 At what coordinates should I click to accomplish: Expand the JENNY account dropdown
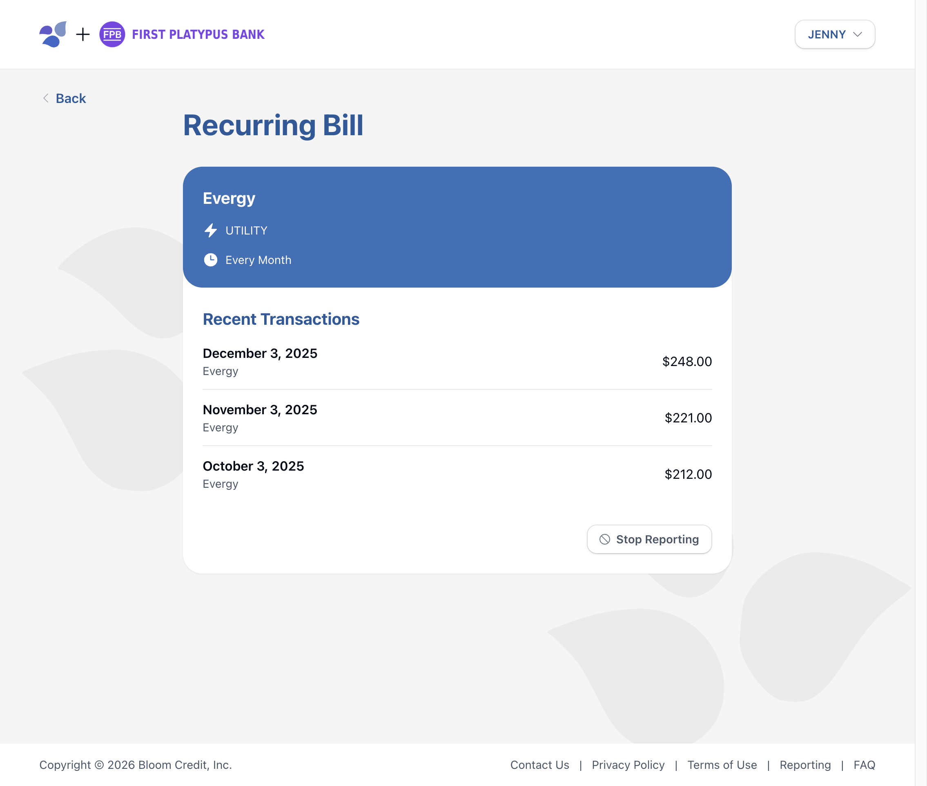(834, 34)
